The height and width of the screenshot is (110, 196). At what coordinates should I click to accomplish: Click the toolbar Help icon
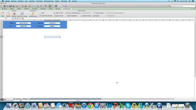click(65, 6)
